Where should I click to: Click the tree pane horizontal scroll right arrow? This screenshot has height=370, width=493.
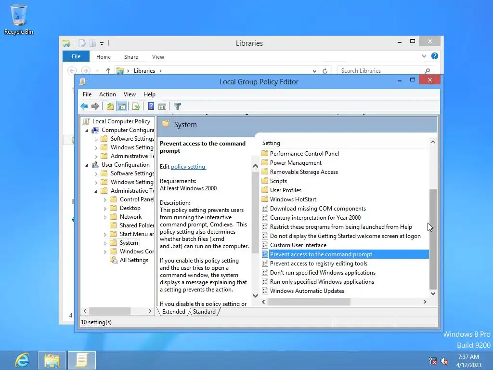150,311
